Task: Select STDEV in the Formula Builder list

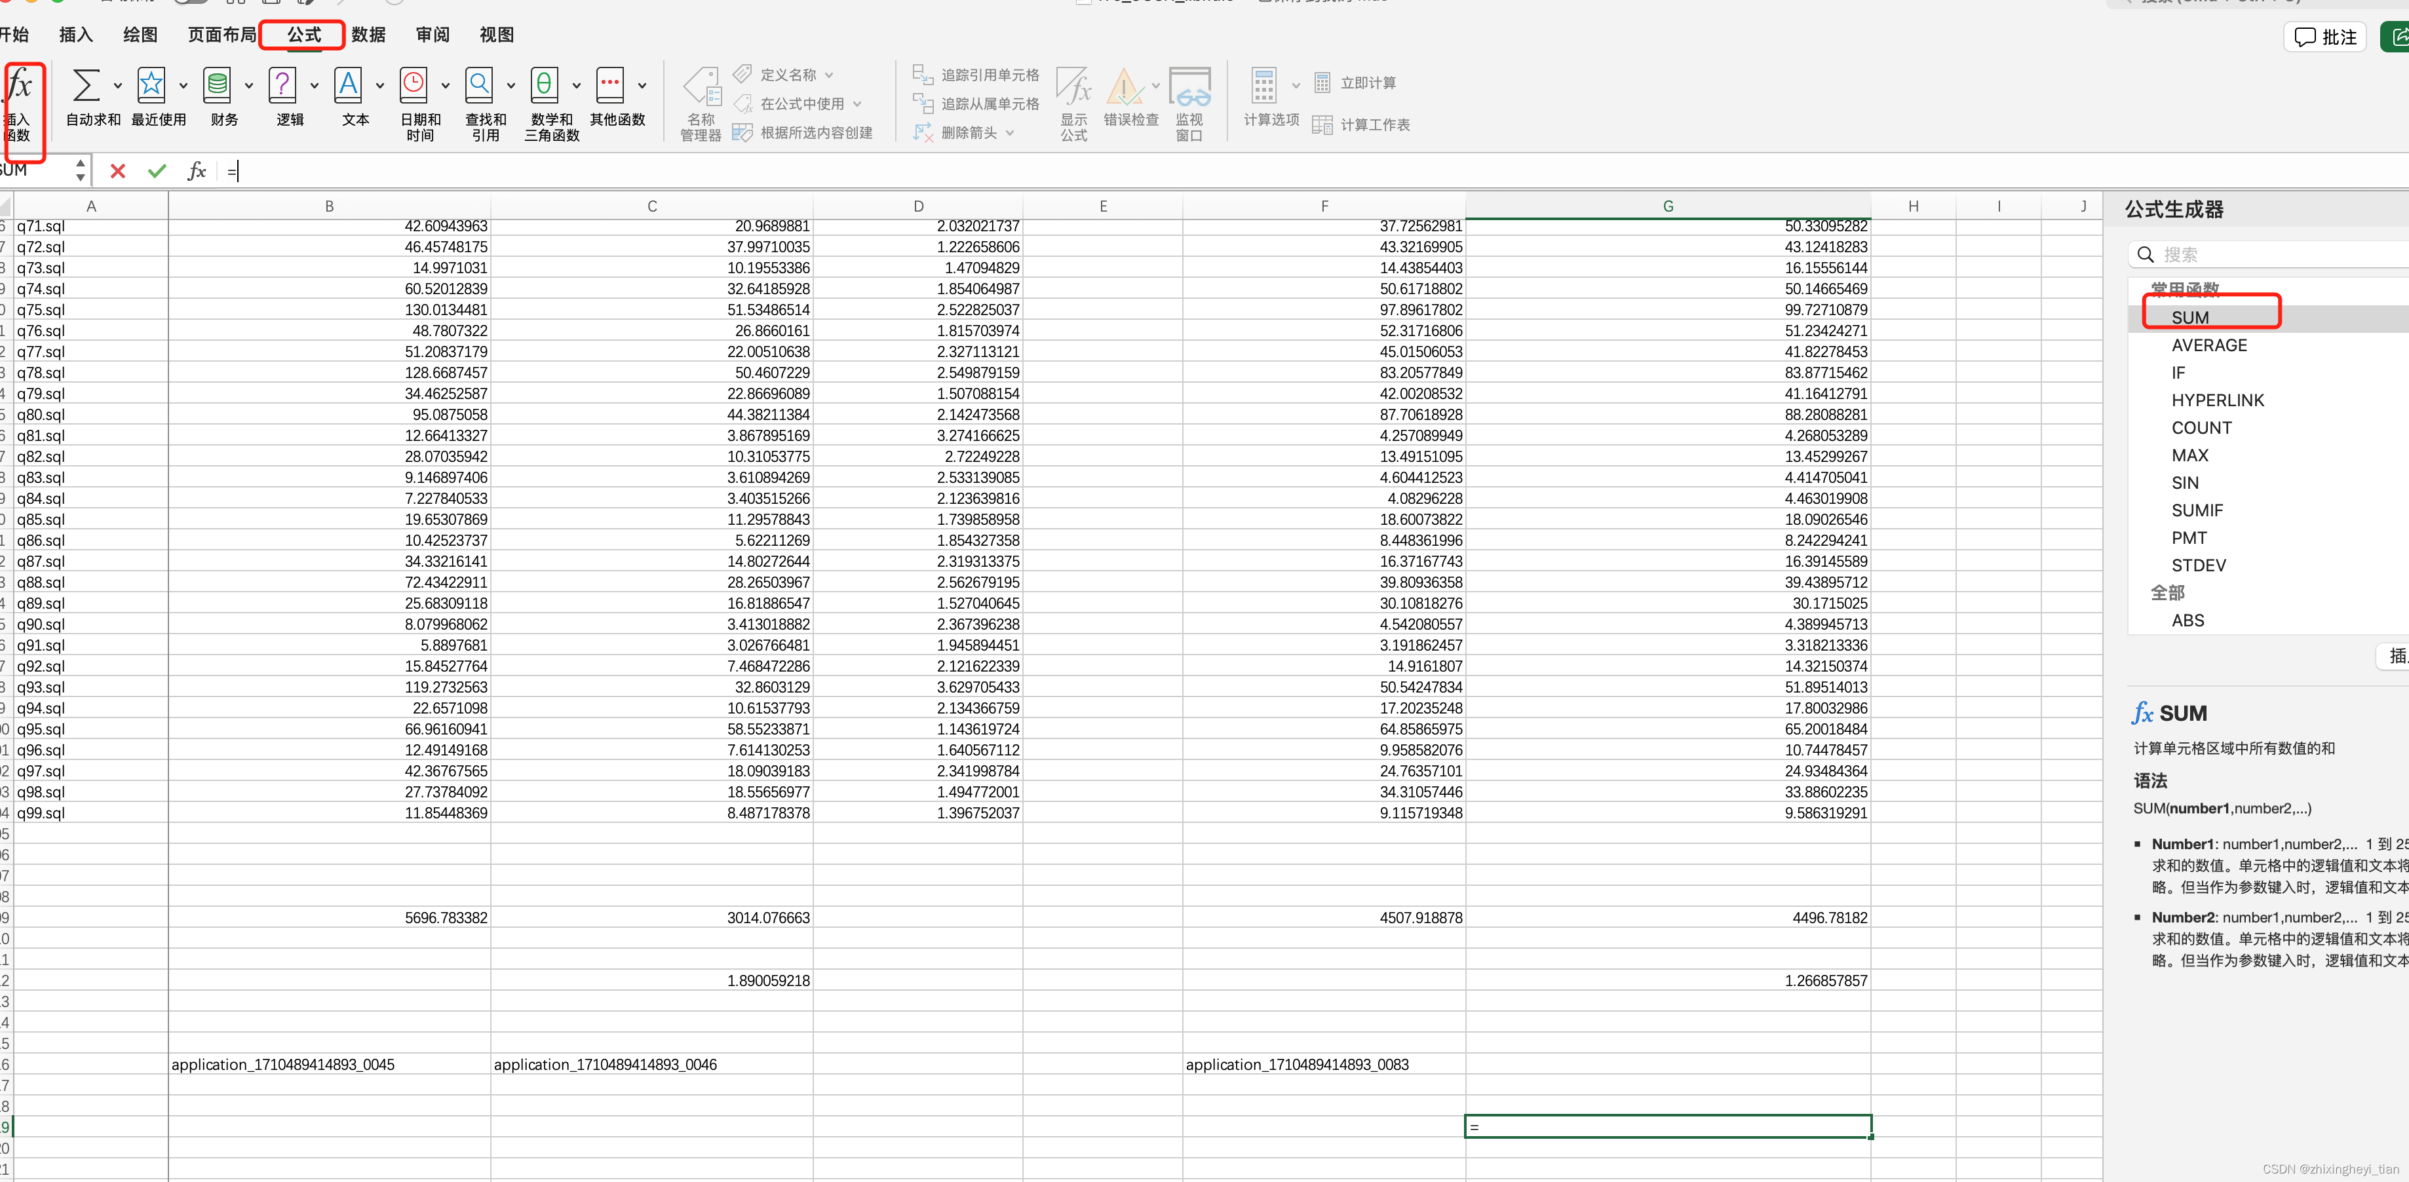Action: (2199, 565)
